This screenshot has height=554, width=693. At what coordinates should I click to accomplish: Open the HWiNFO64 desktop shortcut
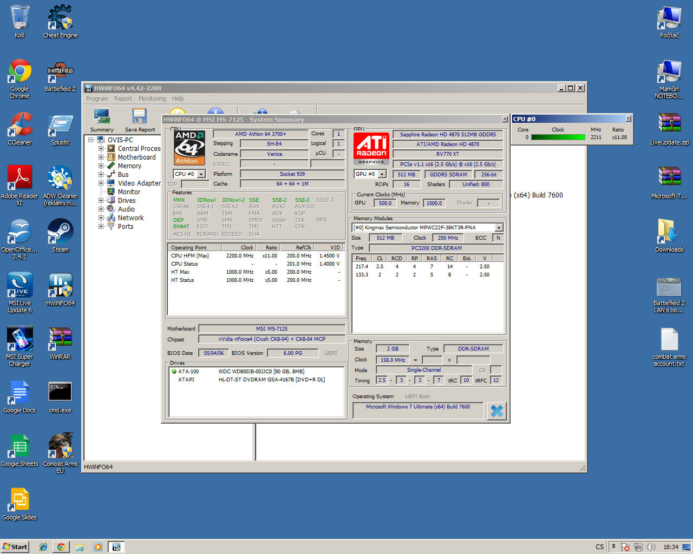coord(60,289)
